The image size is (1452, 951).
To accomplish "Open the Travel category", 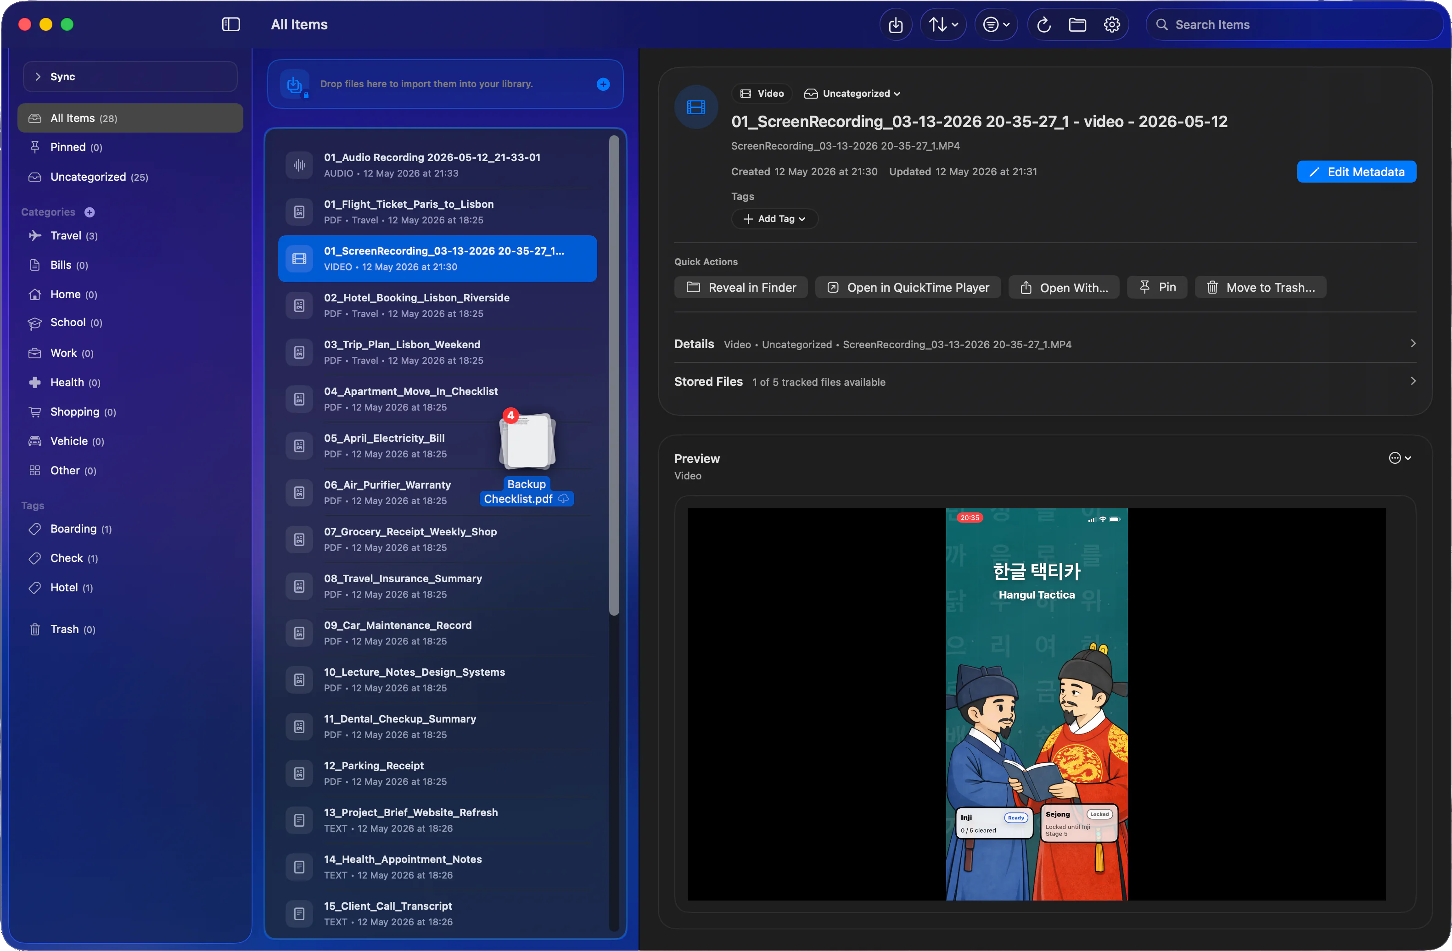I will point(130,235).
